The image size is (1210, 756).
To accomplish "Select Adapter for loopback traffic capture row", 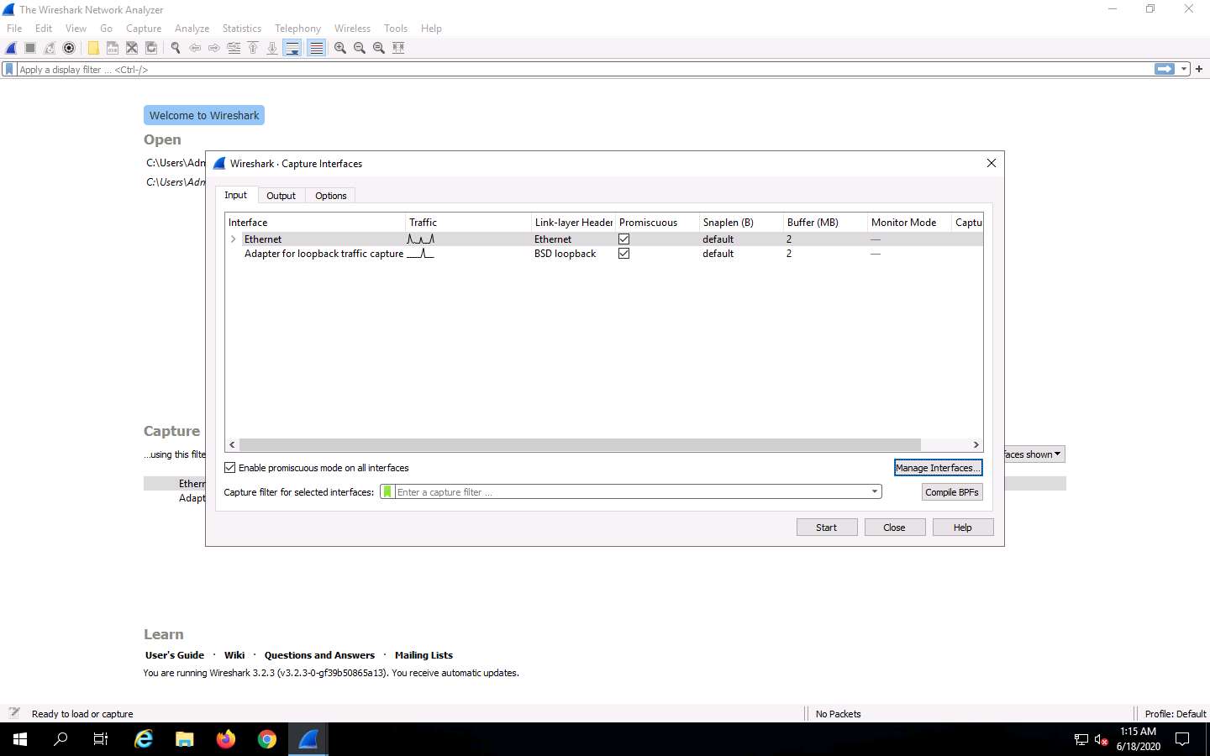I will click(x=604, y=254).
